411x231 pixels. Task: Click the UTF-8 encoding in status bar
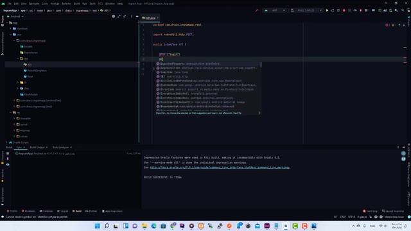(351, 217)
